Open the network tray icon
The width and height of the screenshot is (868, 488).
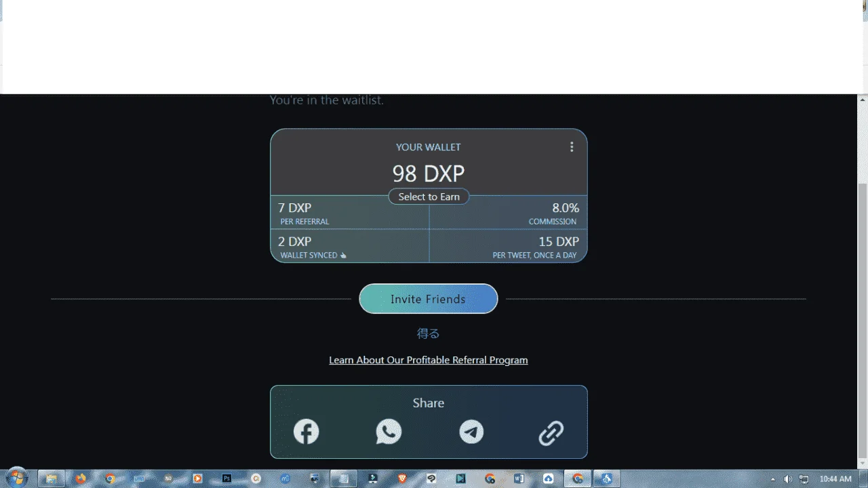pos(804,479)
